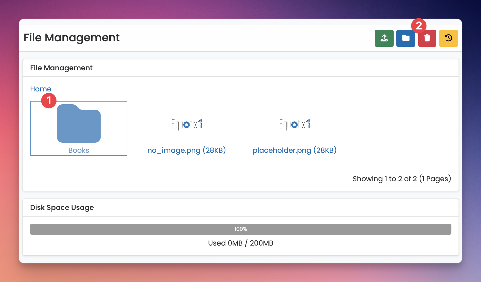
Task: Click the File Management panel header
Action: [61, 68]
